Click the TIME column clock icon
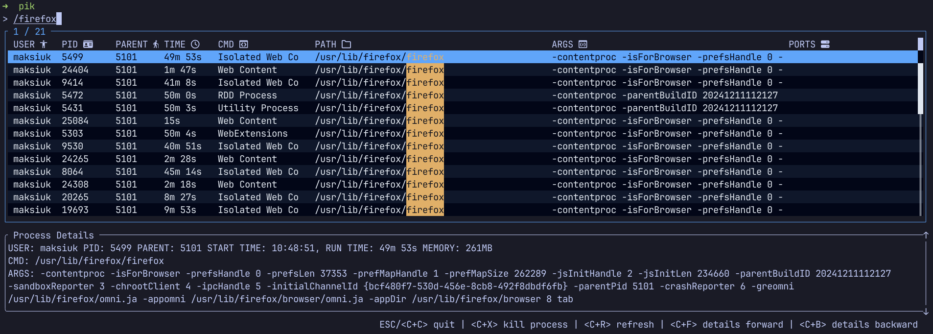Viewport: 933px width, 334px height. point(195,44)
